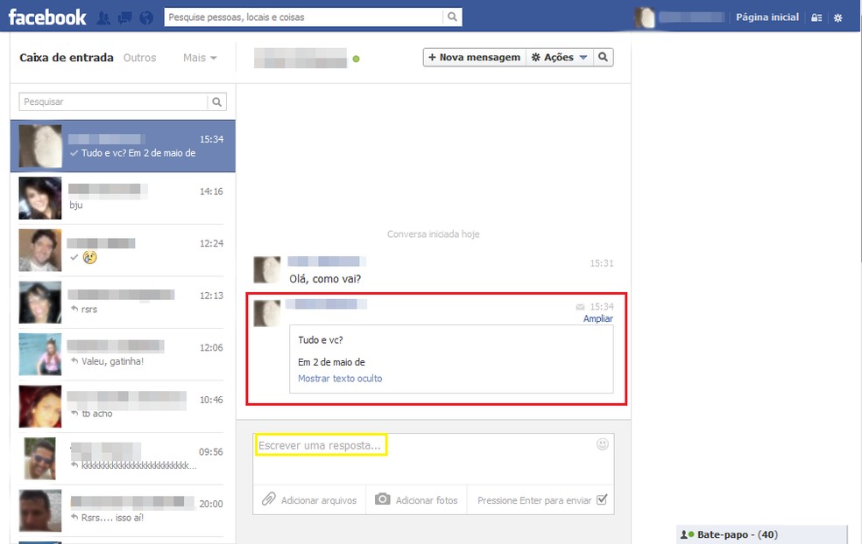Add photos using the camera icon
Image resolution: width=862 pixels, height=544 pixels.
coord(383,499)
